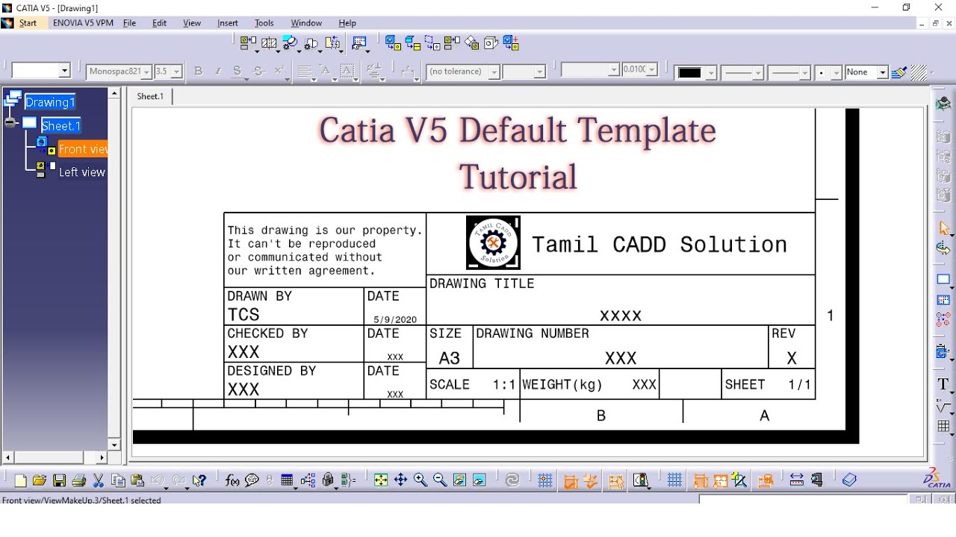Open the Insert menu

coord(228,23)
